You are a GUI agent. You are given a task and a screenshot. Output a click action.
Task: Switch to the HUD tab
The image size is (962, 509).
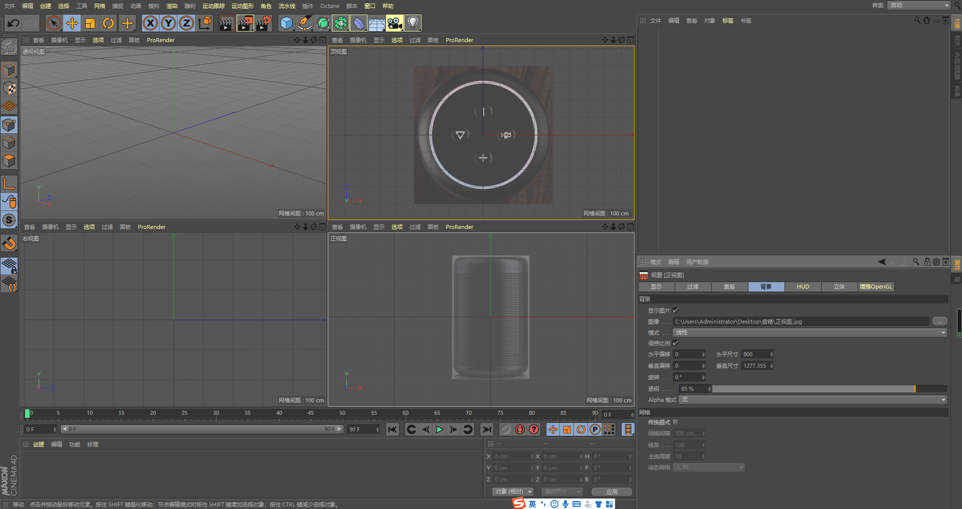pyautogui.click(x=803, y=287)
